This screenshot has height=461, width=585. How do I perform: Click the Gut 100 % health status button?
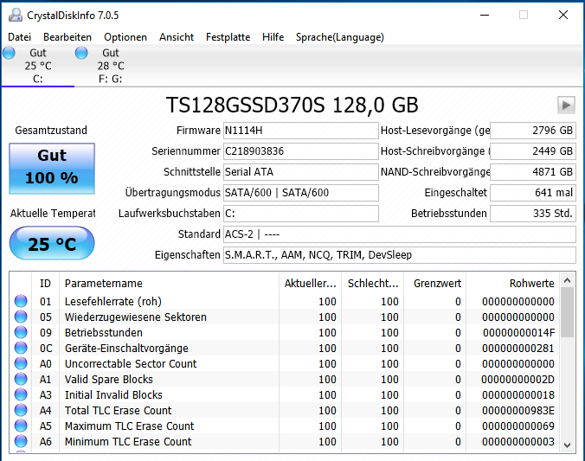[x=52, y=169]
